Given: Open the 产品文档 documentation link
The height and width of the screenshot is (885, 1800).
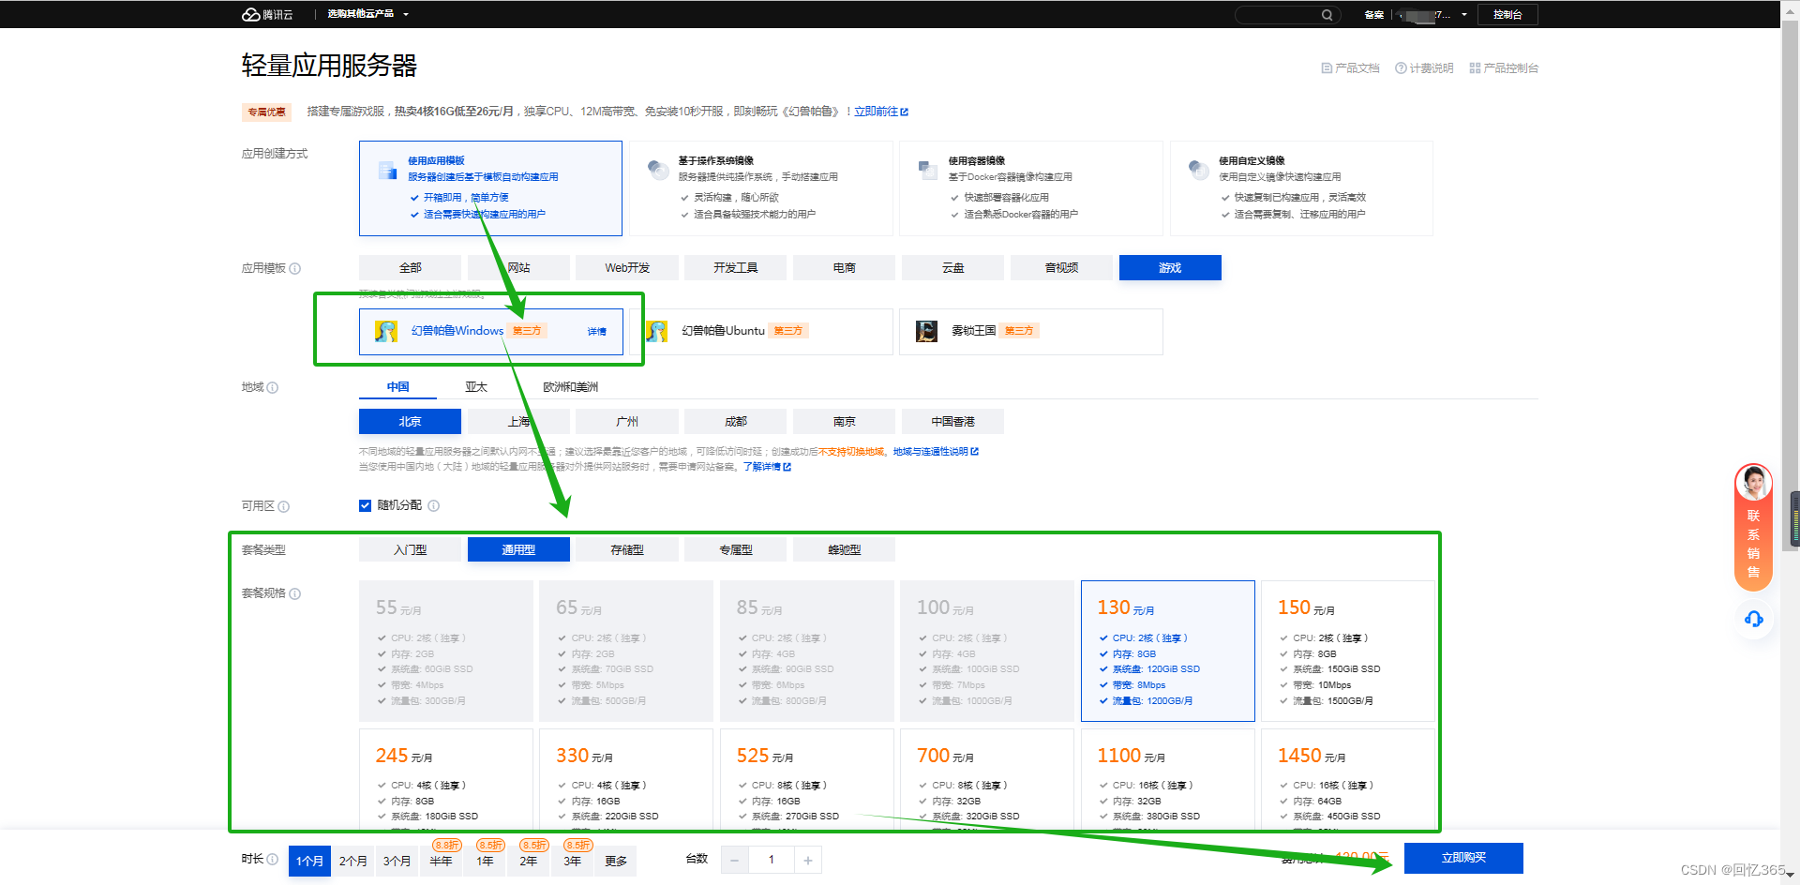Looking at the screenshot, I should click(1350, 68).
